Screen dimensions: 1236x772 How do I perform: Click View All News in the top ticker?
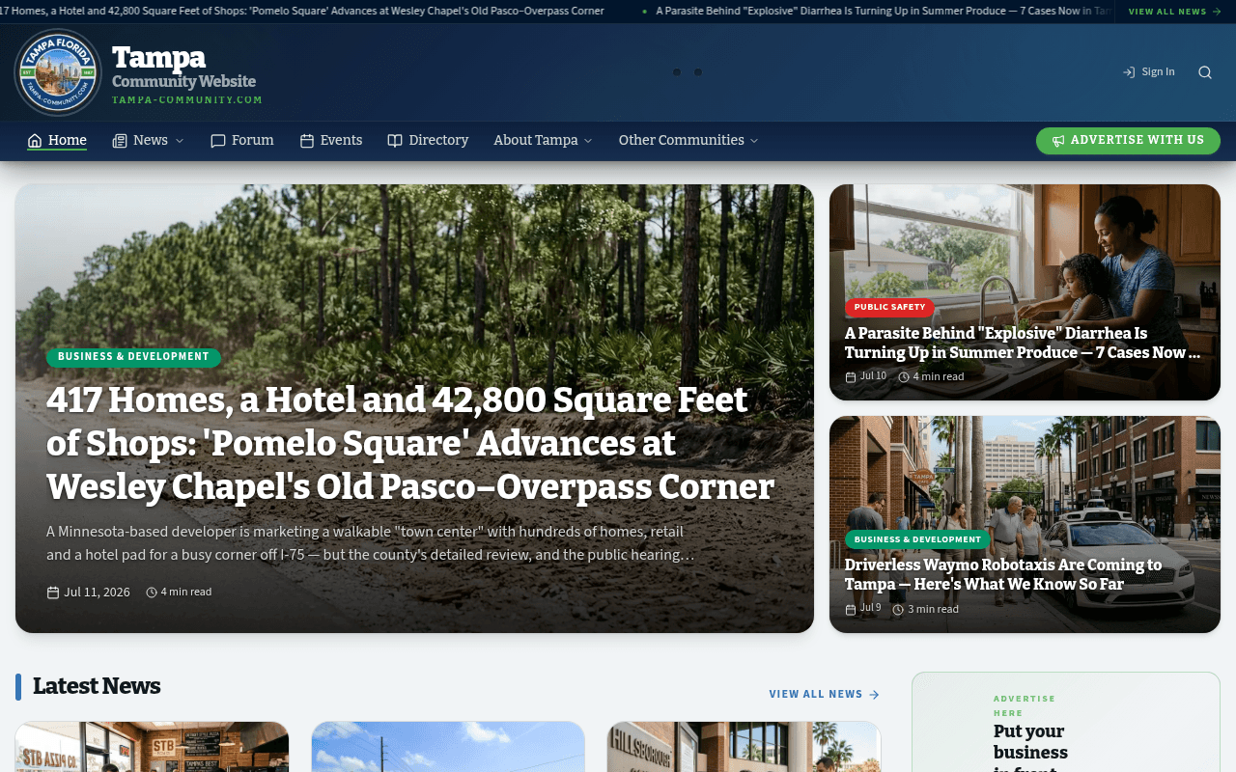(x=1175, y=12)
